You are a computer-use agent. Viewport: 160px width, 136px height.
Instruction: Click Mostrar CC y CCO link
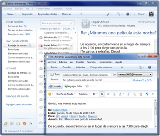[x=142, y=80]
